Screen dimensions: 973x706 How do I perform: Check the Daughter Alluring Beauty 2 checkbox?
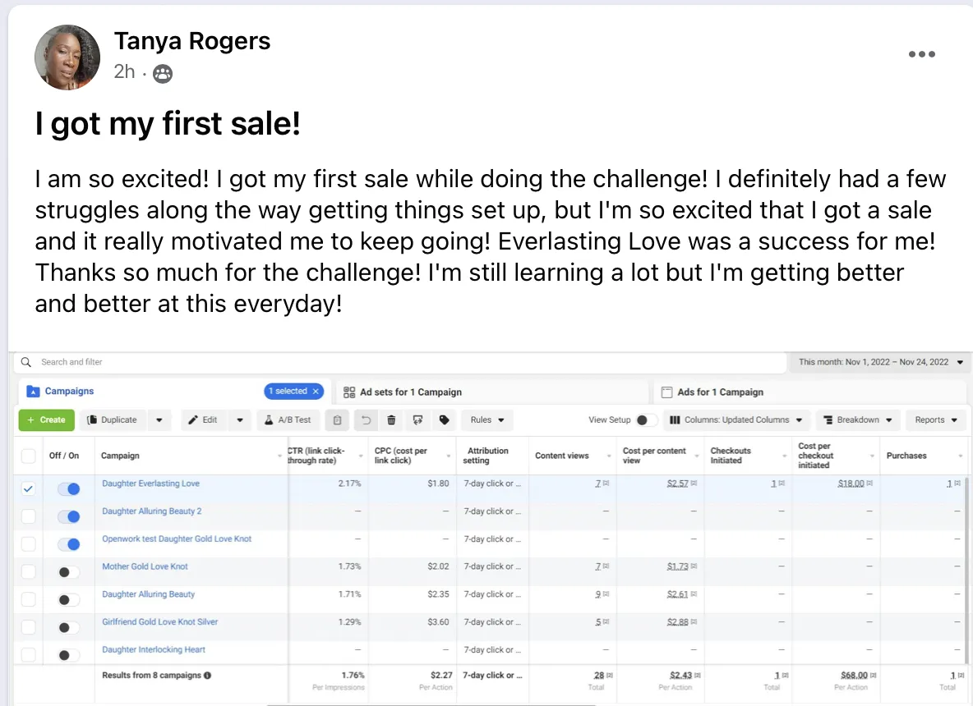point(29,517)
